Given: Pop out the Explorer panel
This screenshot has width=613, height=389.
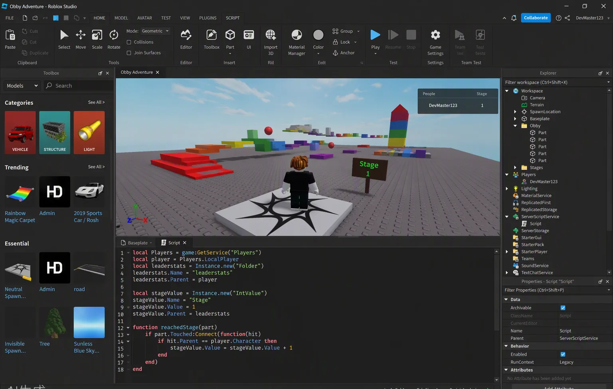Looking at the screenshot, I should click(600, 73).
